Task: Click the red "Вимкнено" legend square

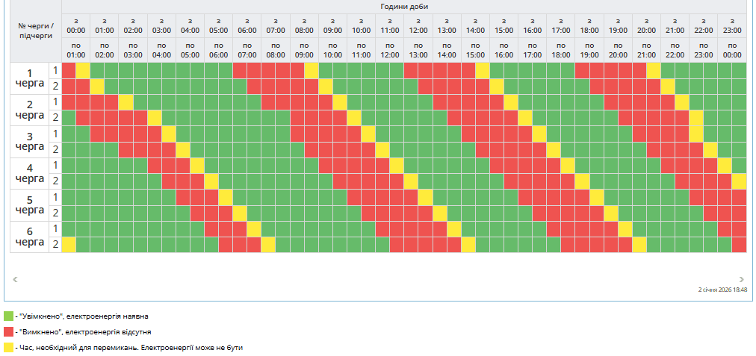Action: pyautogui.click(x=8, y=331)
